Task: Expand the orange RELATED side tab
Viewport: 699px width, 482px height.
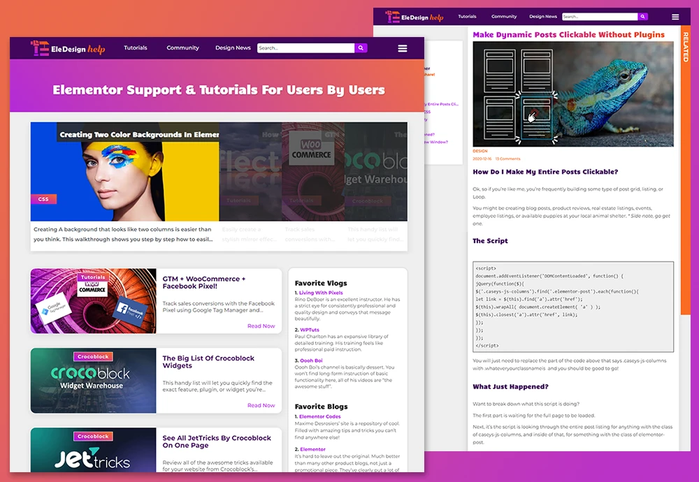Action: (x=685, y=45)
